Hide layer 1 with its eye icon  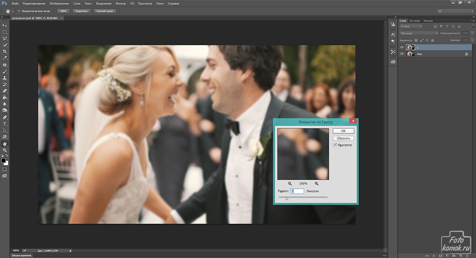click(402, 47)
